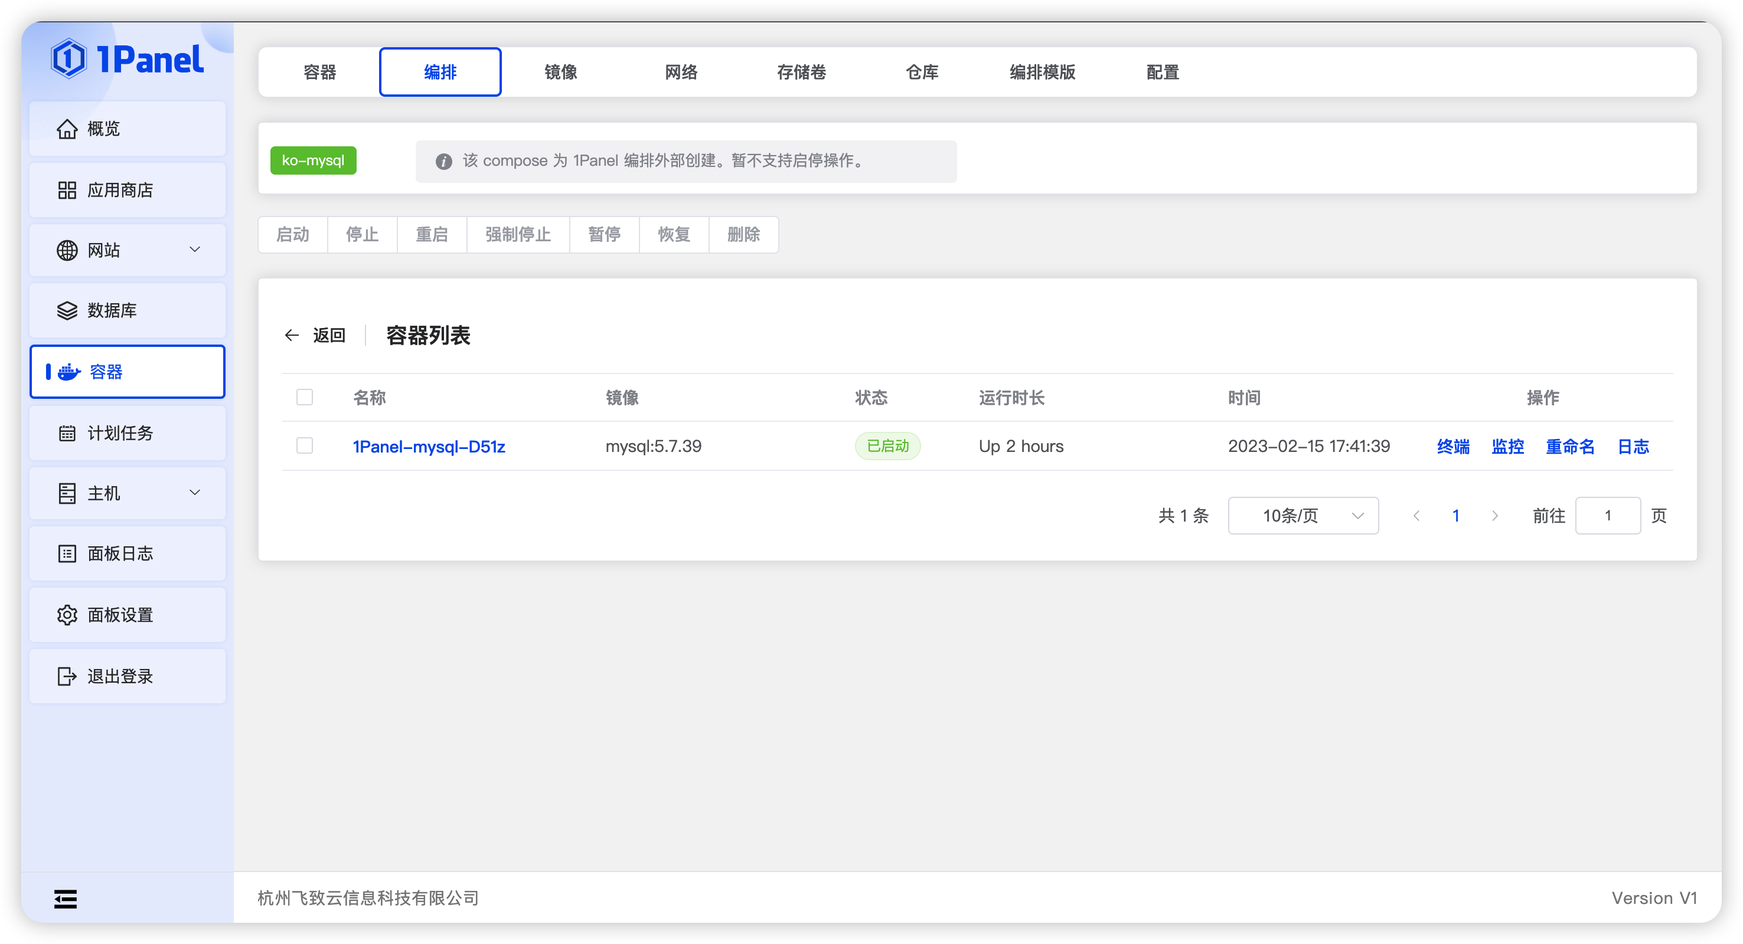
Task: Switch to the 编排模版 compose templates tab
Action: click(x=1042, y=71)
